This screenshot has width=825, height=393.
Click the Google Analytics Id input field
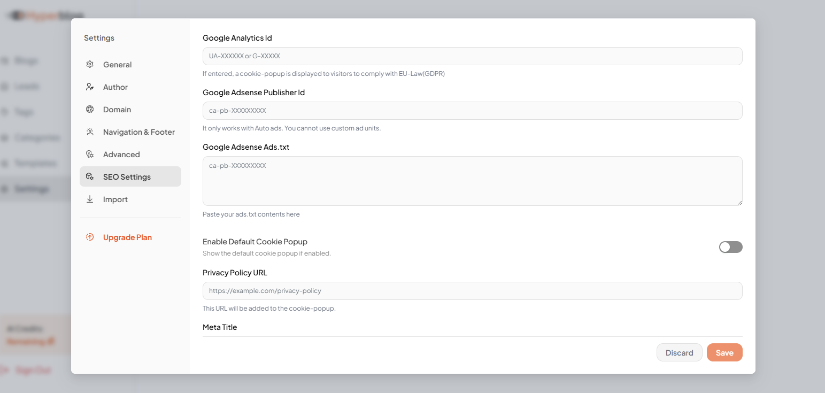tap(472, 56)
